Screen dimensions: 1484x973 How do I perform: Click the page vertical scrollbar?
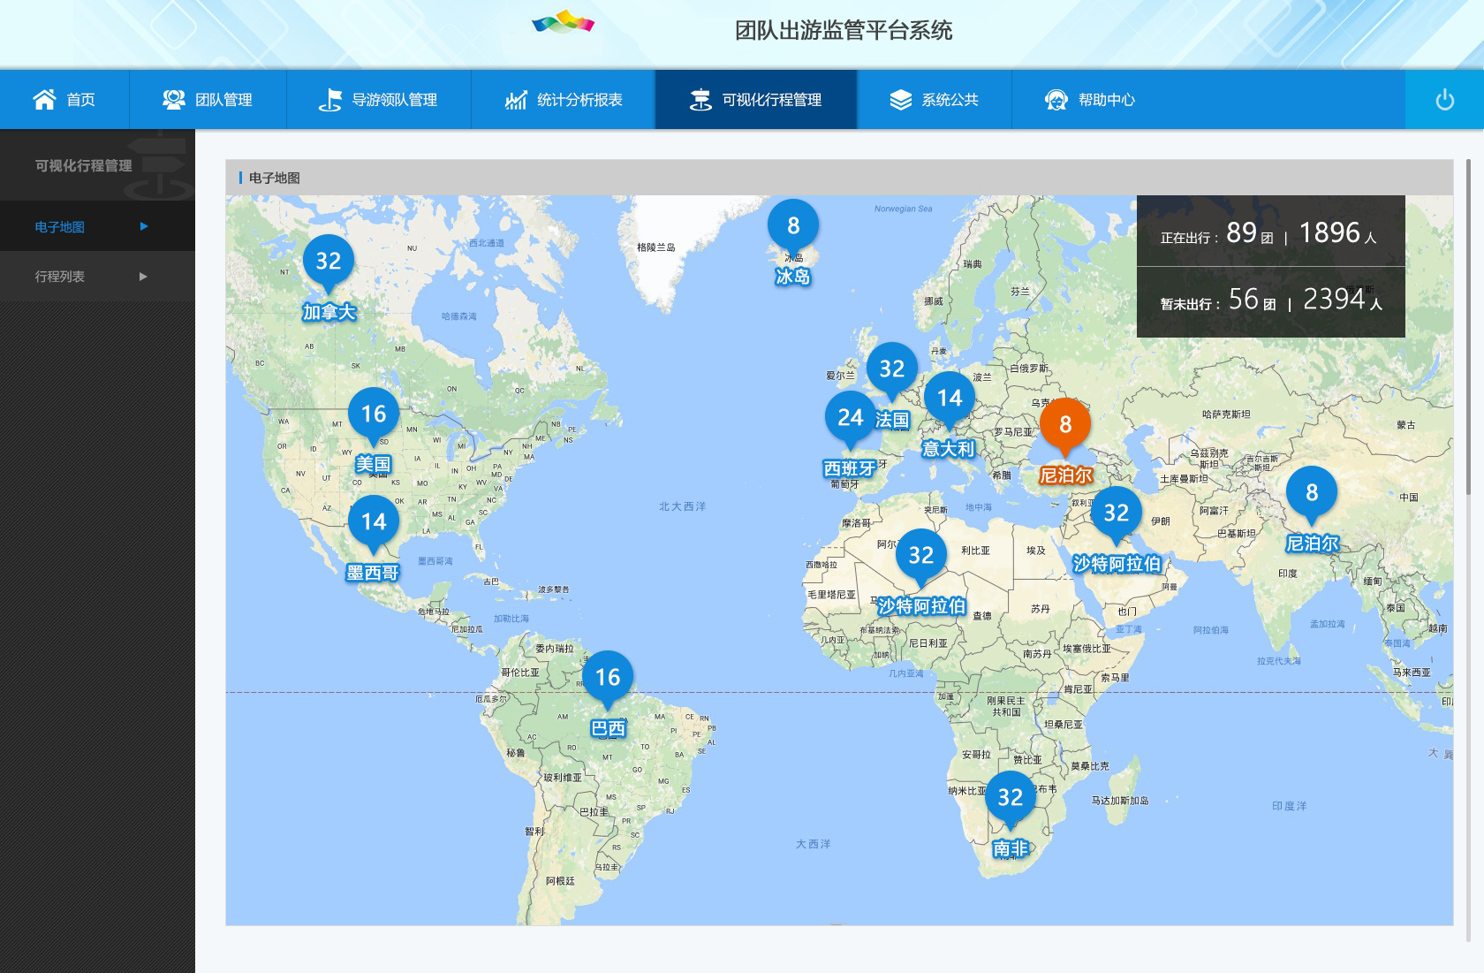(1468, 327)
